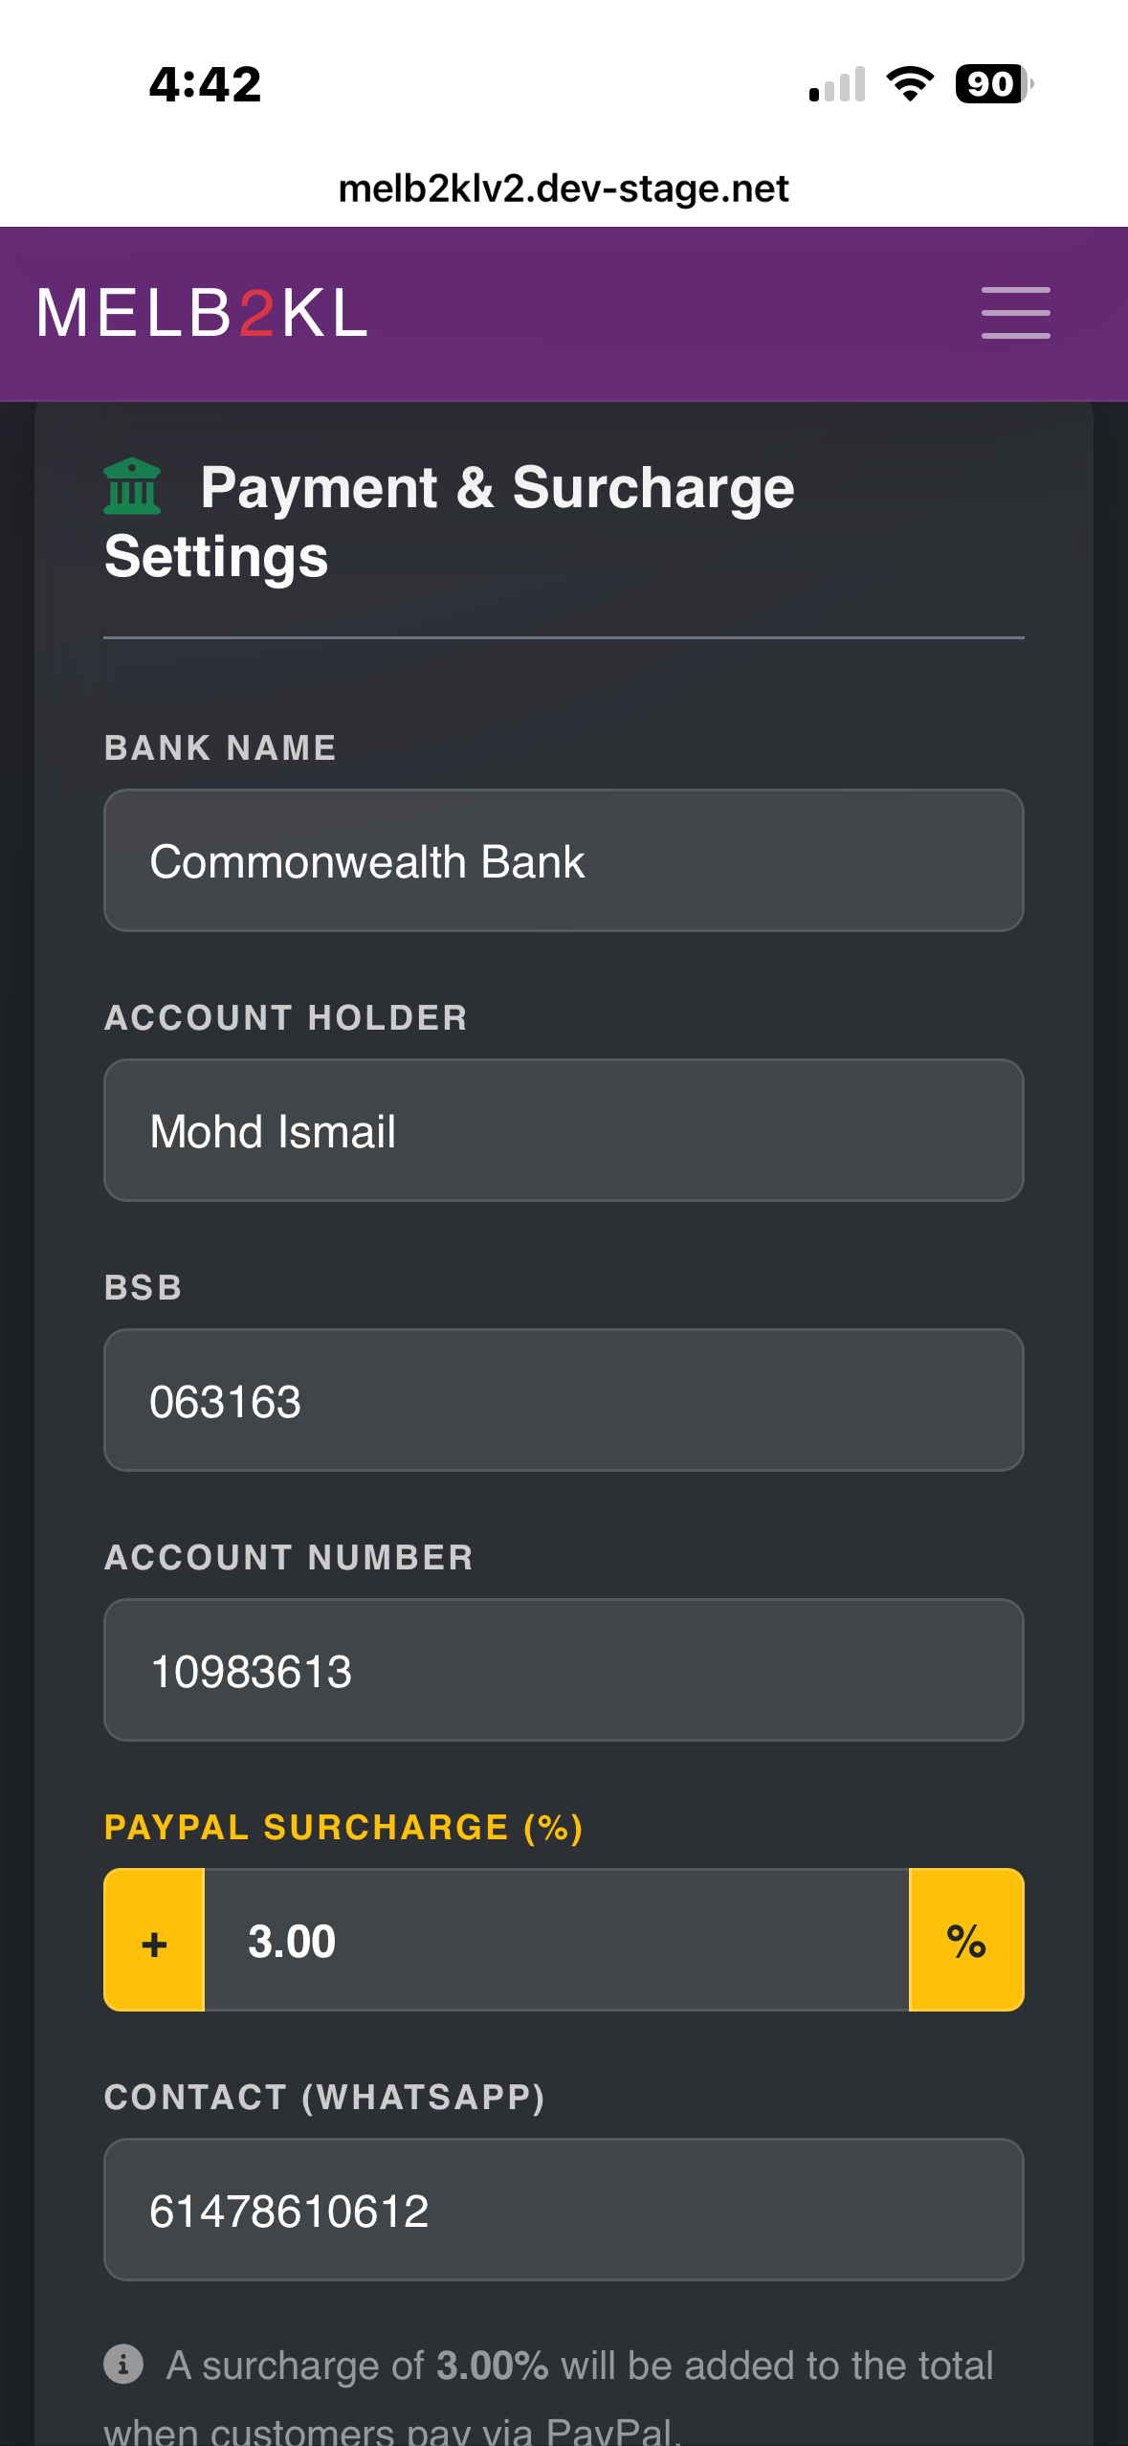Tap the clock in status bar

point(205,84)
